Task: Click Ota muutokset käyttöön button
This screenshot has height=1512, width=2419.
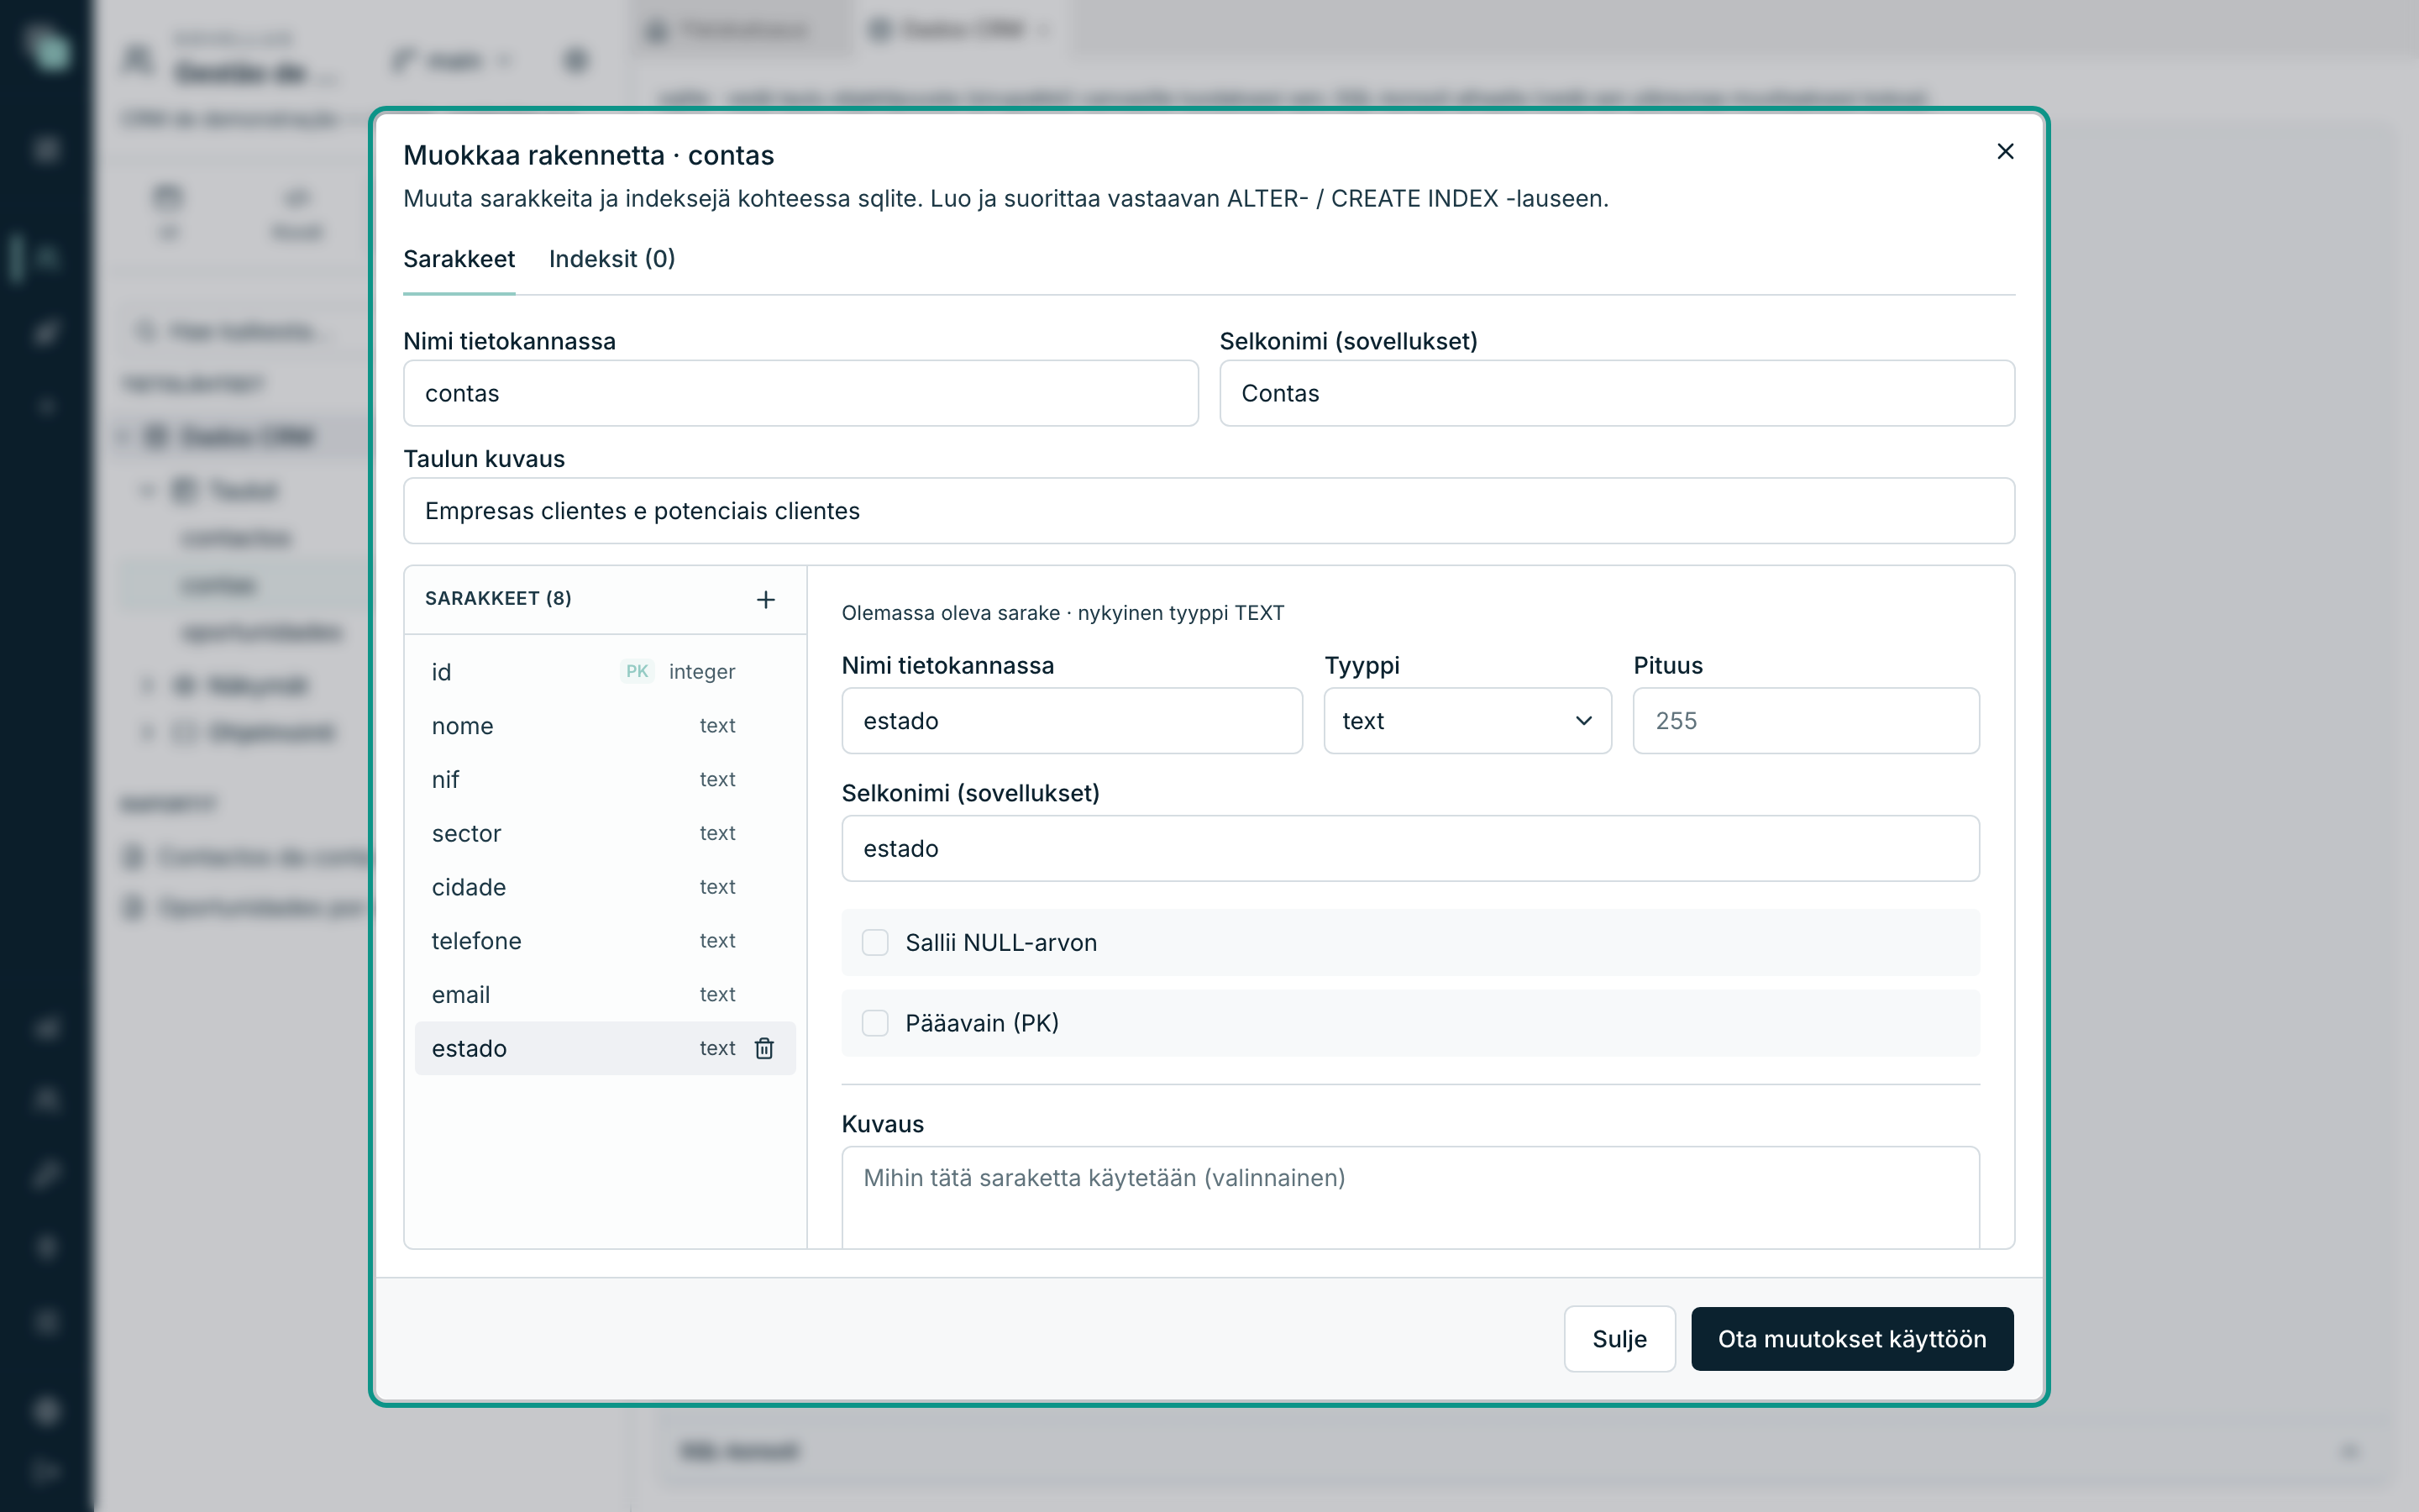Action: (1851, 1339)
